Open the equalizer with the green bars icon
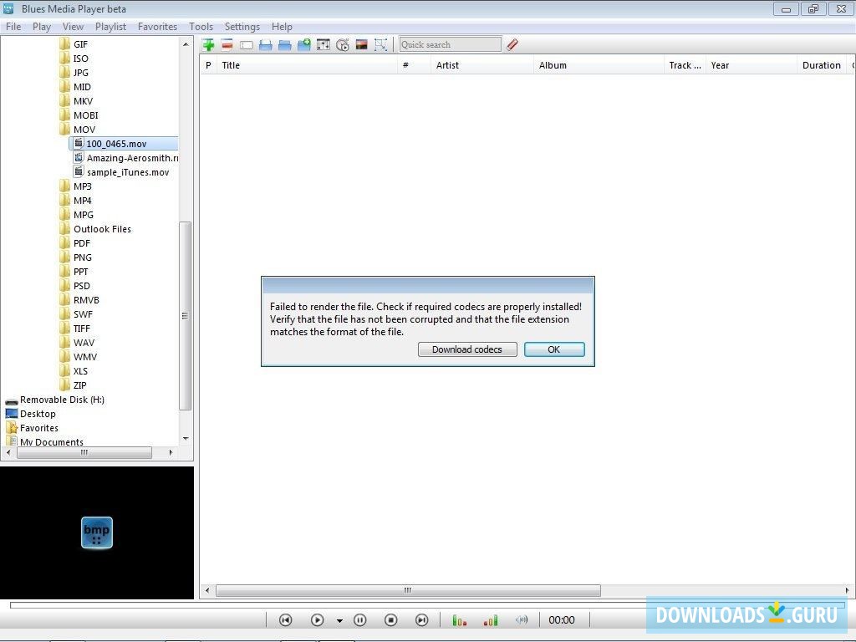This screenshot has height=642, width=856. pos(459,619)
